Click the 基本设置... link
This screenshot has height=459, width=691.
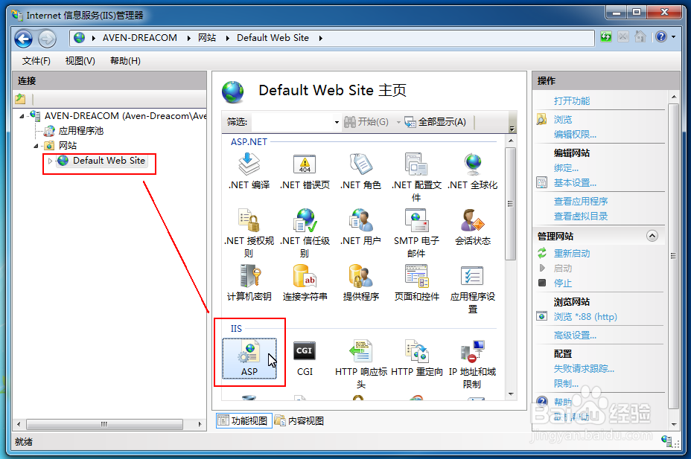point(575,182)
